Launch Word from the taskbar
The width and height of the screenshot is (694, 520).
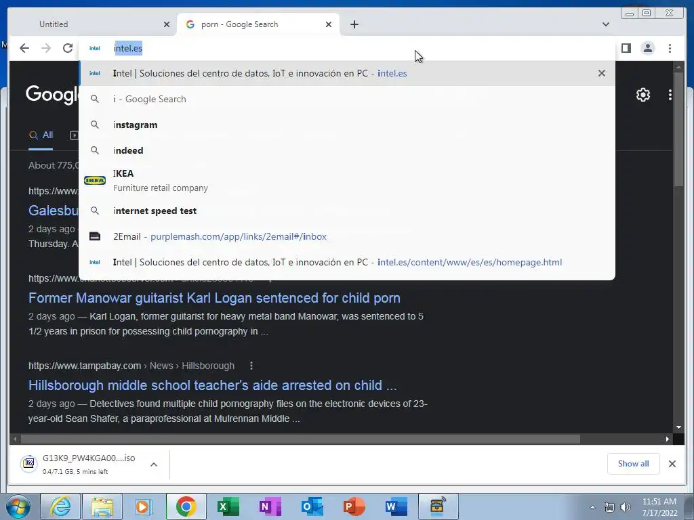[x=396, y=506]
